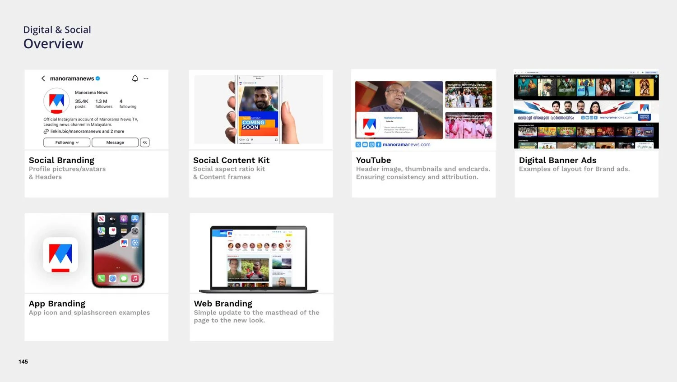This screenshot has height=382, width=677.
Task: Click the Manorama News profile avatar
Action: 57,101
